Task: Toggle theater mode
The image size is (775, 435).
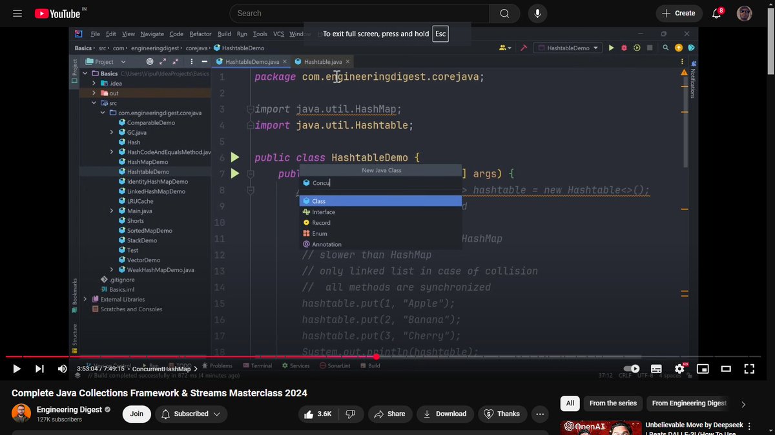Action: pos(726,369)
